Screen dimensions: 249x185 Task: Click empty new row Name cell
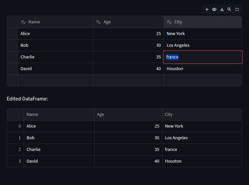coord(55,80)
